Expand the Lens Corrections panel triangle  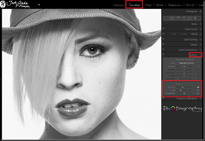tap(200, 50)
